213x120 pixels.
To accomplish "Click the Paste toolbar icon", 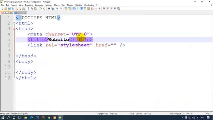I will coord(36,8).
